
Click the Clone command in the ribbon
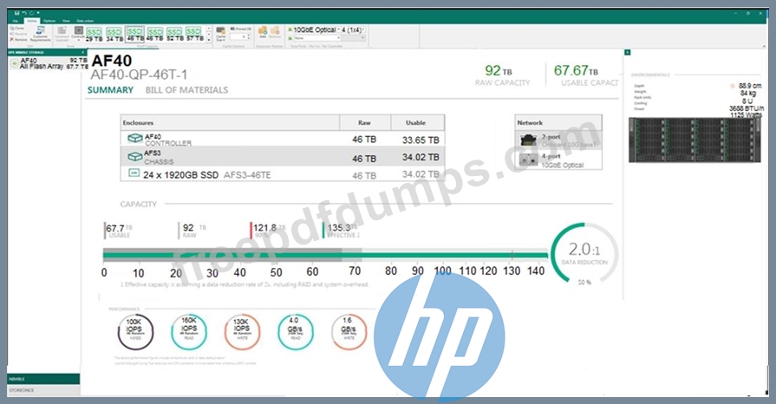[x=17, y=29]
